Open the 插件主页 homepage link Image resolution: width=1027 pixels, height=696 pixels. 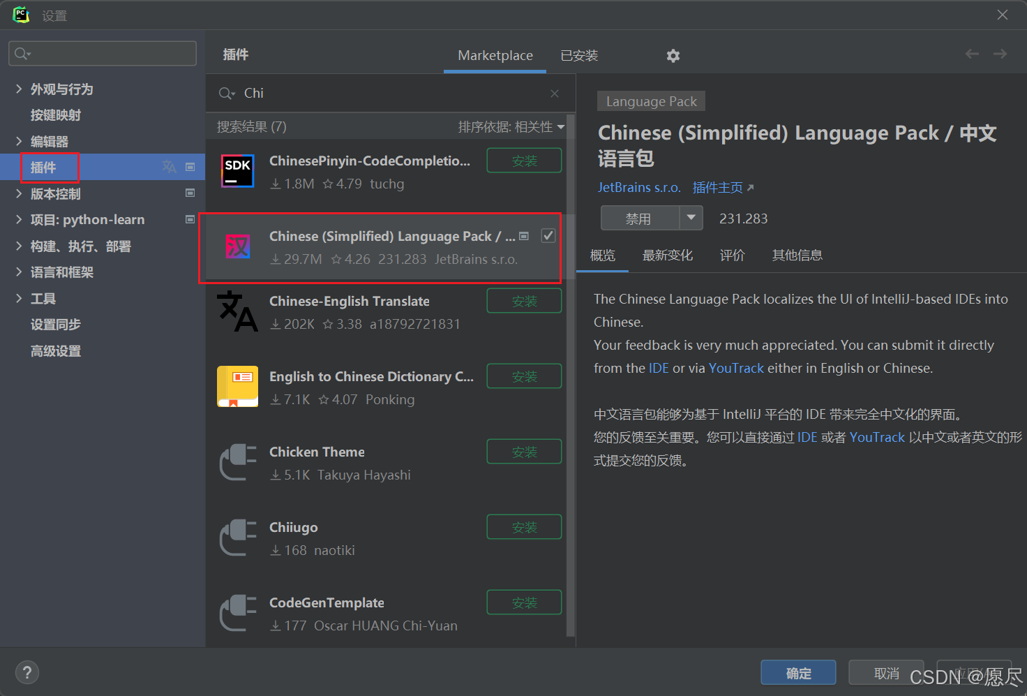click(x=723, y=187)
